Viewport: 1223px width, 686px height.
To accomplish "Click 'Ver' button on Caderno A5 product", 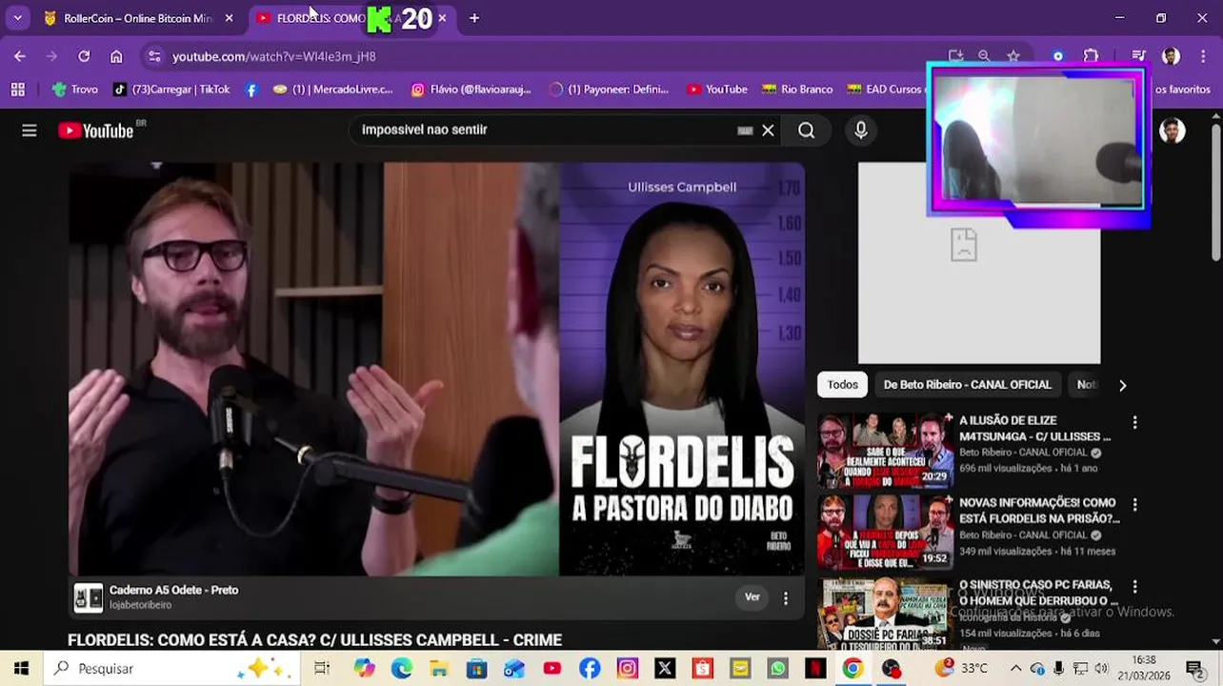I will tap(752, 597).
